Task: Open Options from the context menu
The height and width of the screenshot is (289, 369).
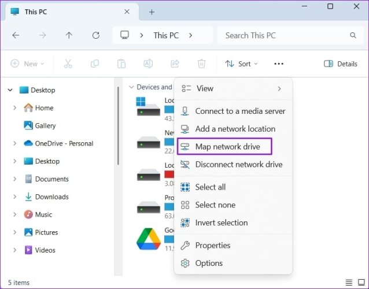Action: (233, 263)
